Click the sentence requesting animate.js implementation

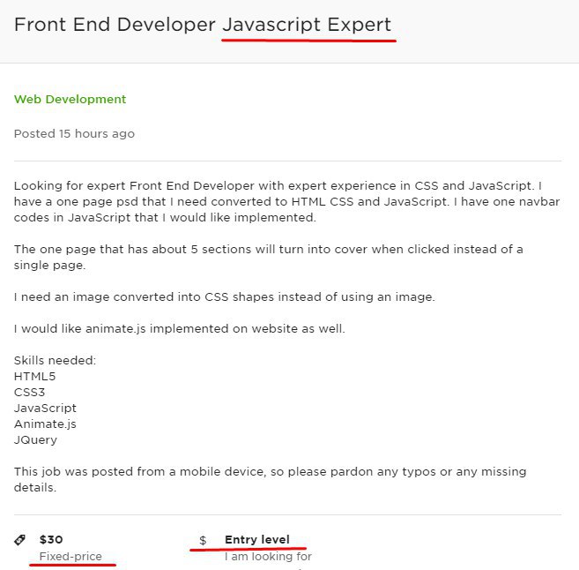[180, 328]
